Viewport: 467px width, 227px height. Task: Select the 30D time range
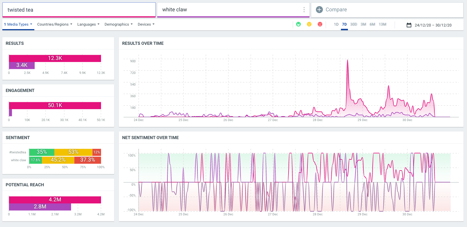[354, 24]
